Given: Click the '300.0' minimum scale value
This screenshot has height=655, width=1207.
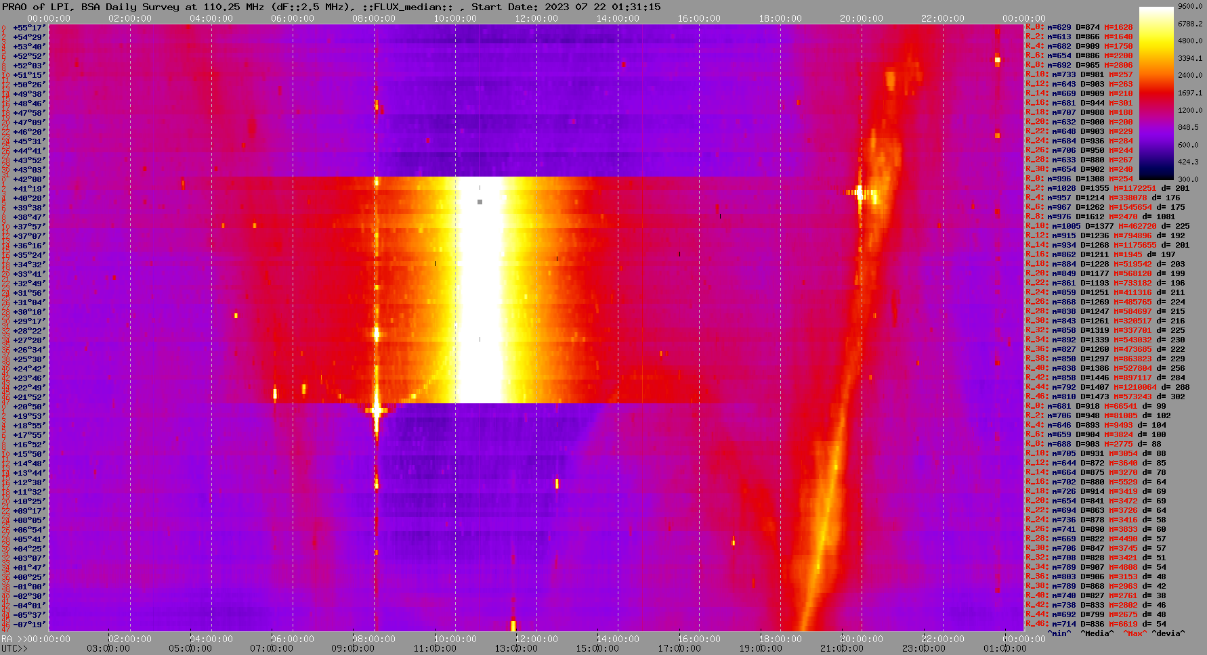Looking at the screenshot, I should [x=1188, y=179].
